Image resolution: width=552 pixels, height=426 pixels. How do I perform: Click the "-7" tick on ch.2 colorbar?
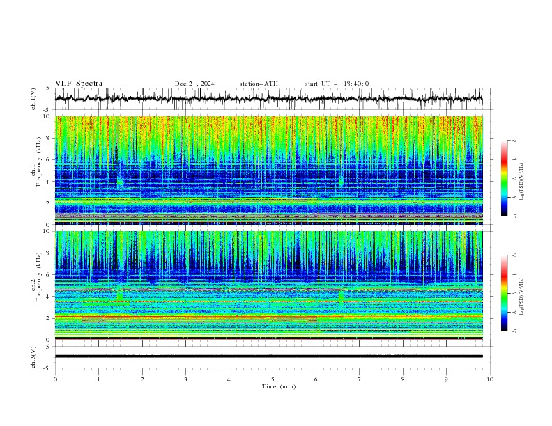tap(514, 331)
